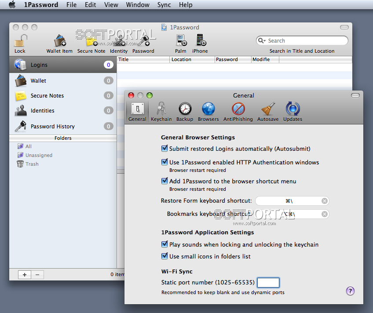Click the Folders section header
The image size is (373, 313).
coord(63,138)
